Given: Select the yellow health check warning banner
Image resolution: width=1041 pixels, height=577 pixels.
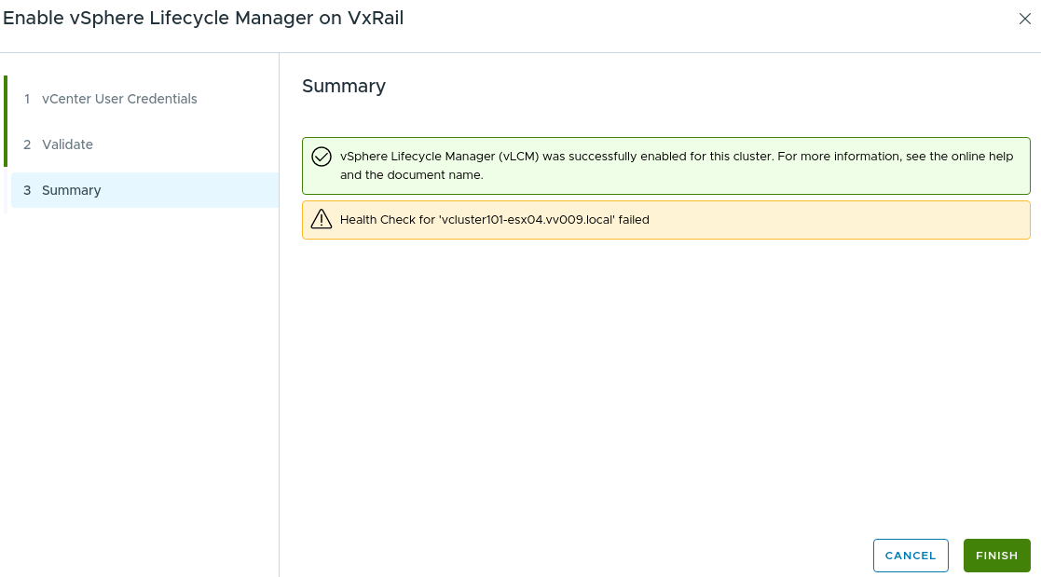Looking at the screenshot, I should 664,219.
